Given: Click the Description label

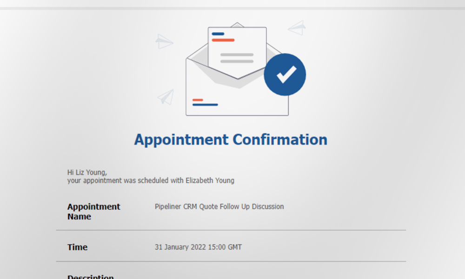Looking at the screenshot, I should pyautogui.click(x=90, y=277).
